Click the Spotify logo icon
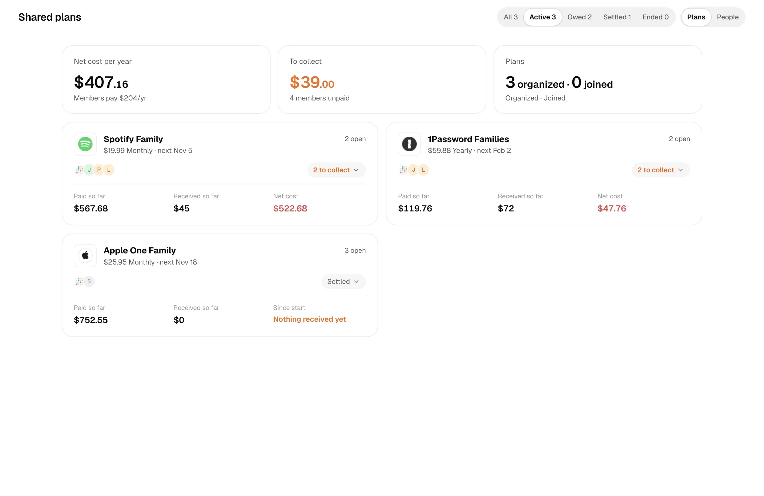 (x=85, y=144)
